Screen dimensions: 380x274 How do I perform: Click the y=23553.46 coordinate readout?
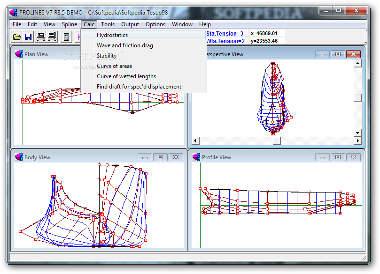tap(264, 41)
